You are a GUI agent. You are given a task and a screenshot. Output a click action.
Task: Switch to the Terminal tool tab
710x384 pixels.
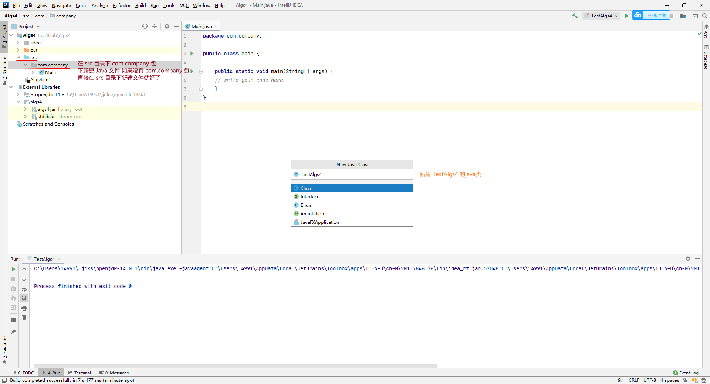pyautogui.click(x=80, y=373)
